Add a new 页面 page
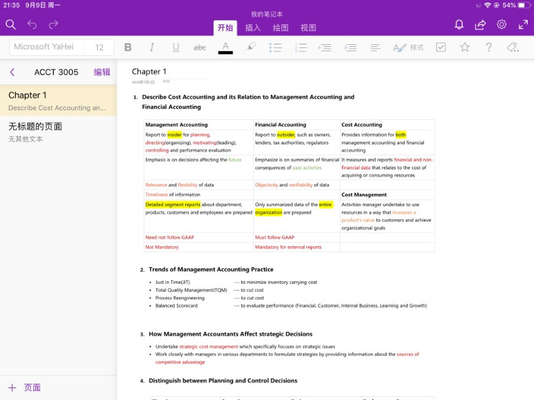The image size is (534, 400). [24, 387]
